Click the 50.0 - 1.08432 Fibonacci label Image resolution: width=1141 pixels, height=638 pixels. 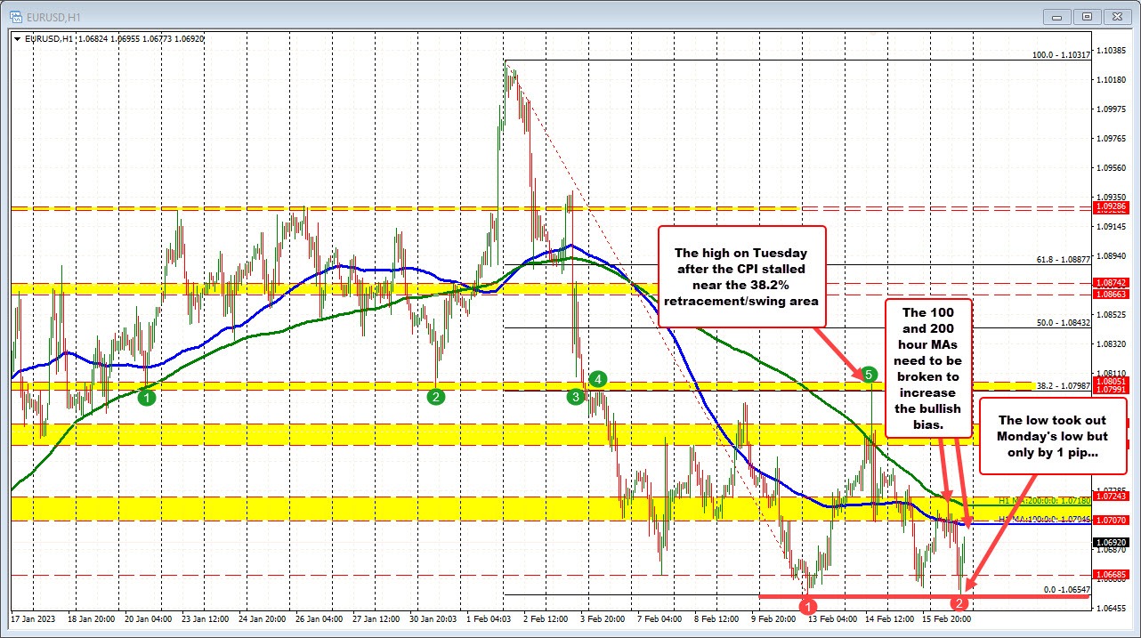(x=1064, y=322)
